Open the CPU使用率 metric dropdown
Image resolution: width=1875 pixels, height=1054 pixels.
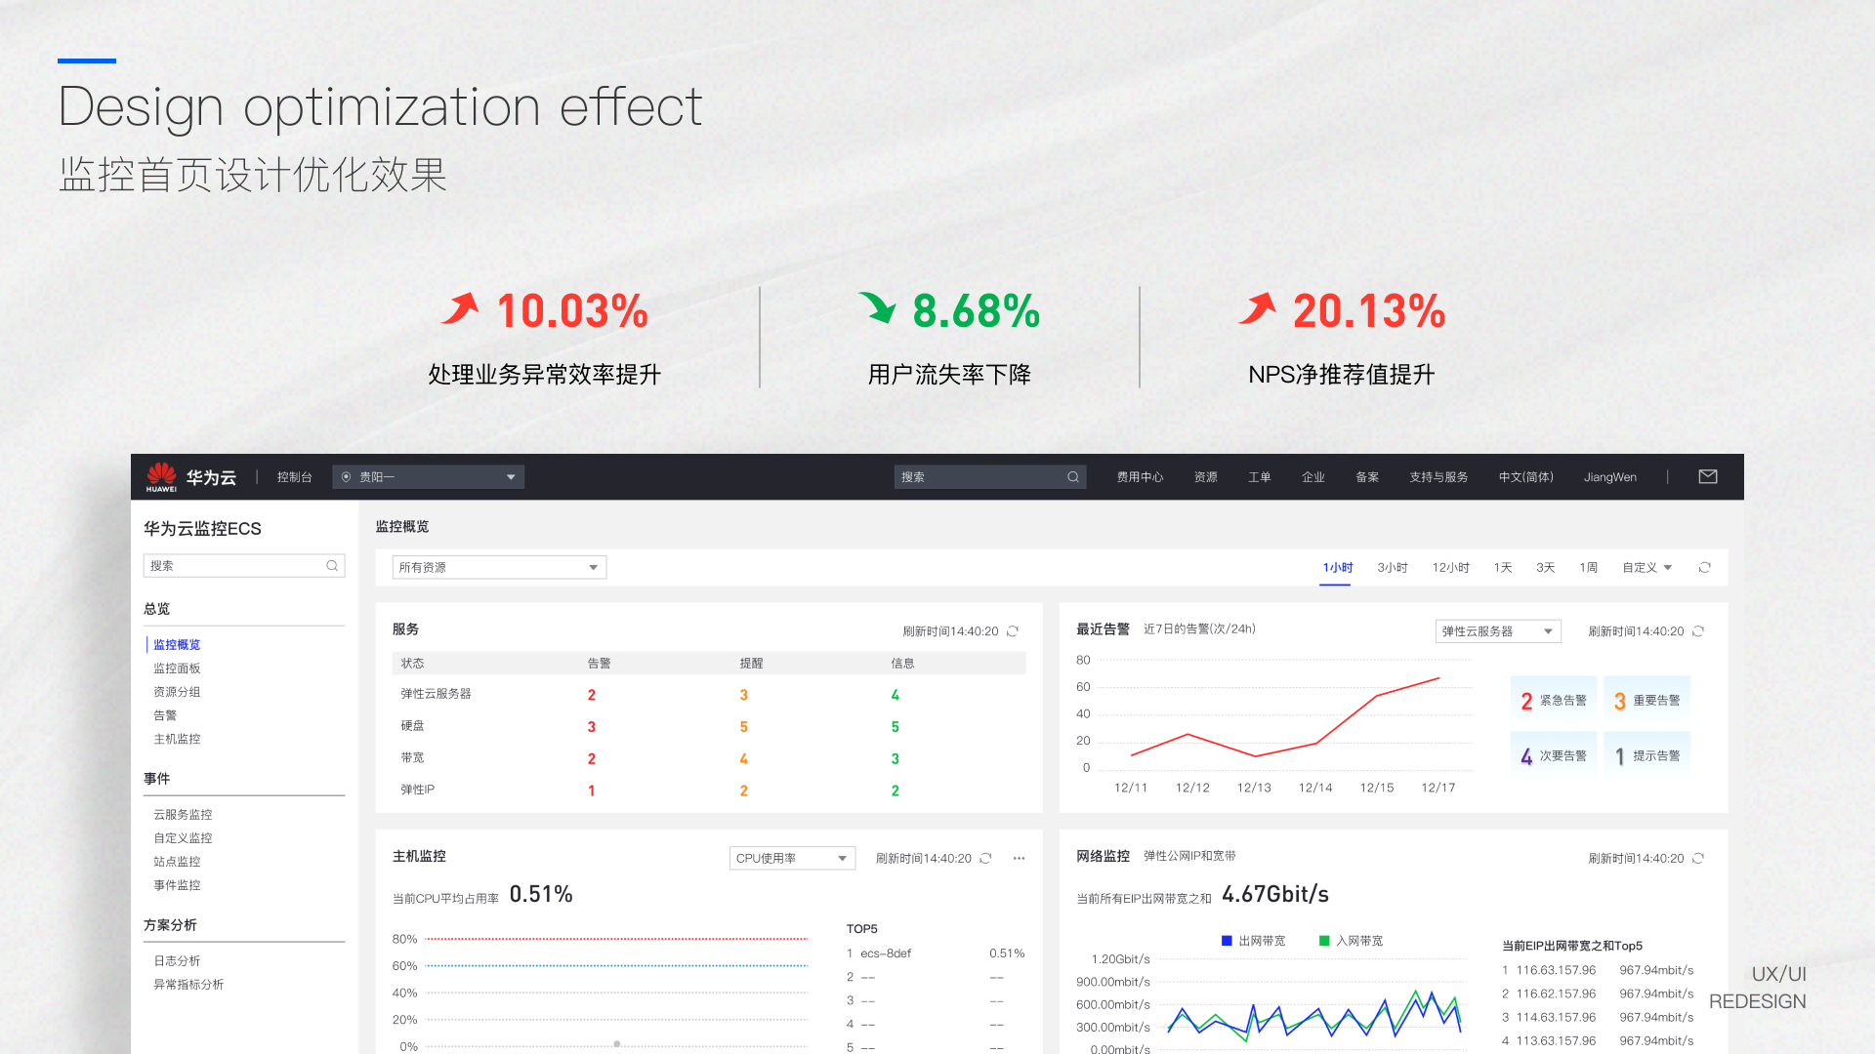pyautogui.click(x=792, y=859)
